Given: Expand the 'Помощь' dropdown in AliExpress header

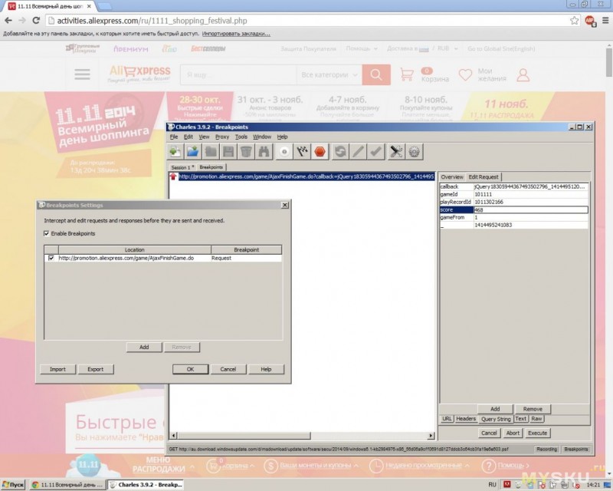Looking at the screenshot, I should pyautogui.click(x=362, y=48).
